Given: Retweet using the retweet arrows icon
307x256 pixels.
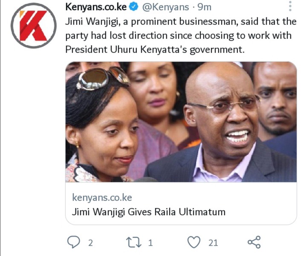Looking at the screenshot, I should (x=134, y=242).
